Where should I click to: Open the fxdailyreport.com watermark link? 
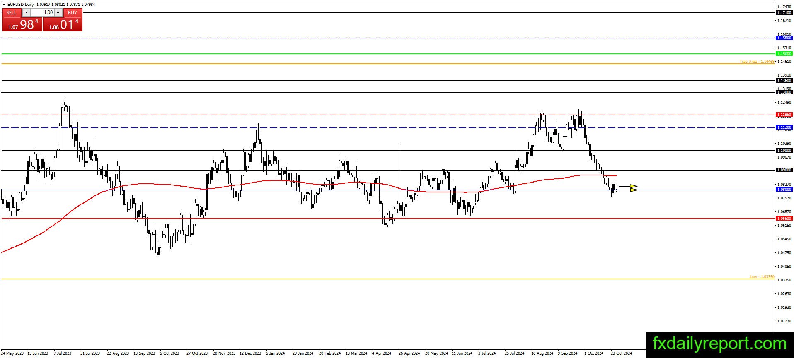(x=719, y=344)
